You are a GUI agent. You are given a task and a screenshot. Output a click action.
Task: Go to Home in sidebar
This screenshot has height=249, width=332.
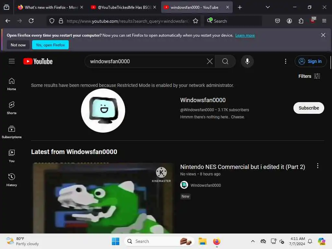point(12,84)
